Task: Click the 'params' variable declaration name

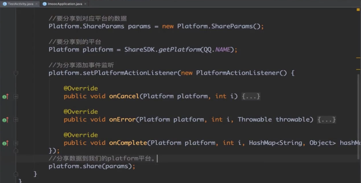Action: [139, 26]
